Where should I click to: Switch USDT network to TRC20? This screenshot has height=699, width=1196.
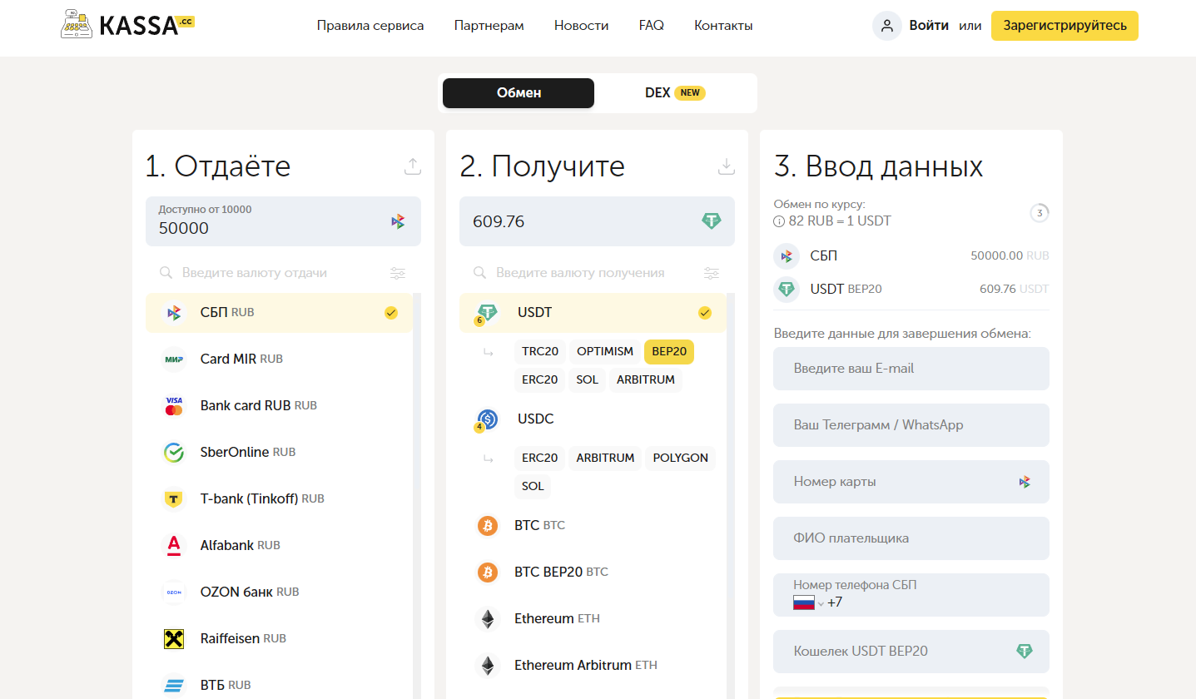point(538,351)
